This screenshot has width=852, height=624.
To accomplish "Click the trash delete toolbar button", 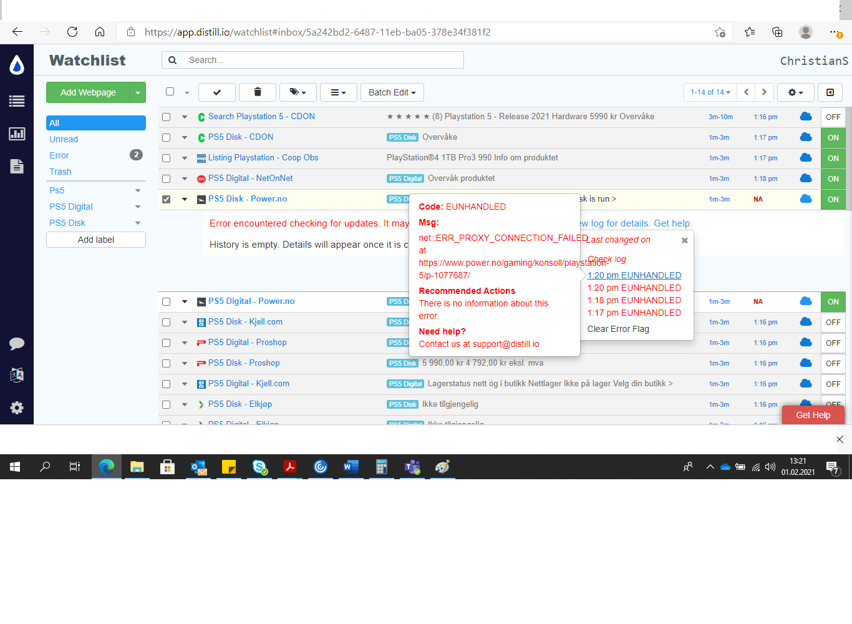I will 258,92.
